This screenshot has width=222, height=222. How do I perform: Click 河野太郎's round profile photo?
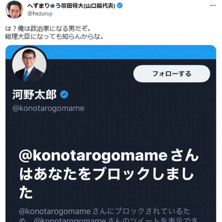pyautogui.click(x=29, y=64)
